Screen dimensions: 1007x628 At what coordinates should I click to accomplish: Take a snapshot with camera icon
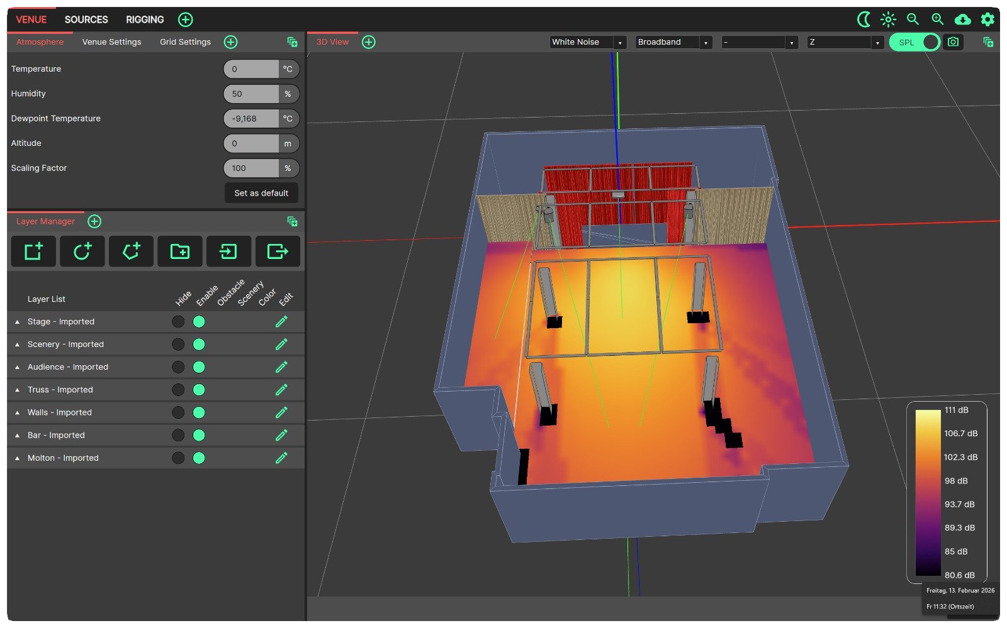(953, 42)
